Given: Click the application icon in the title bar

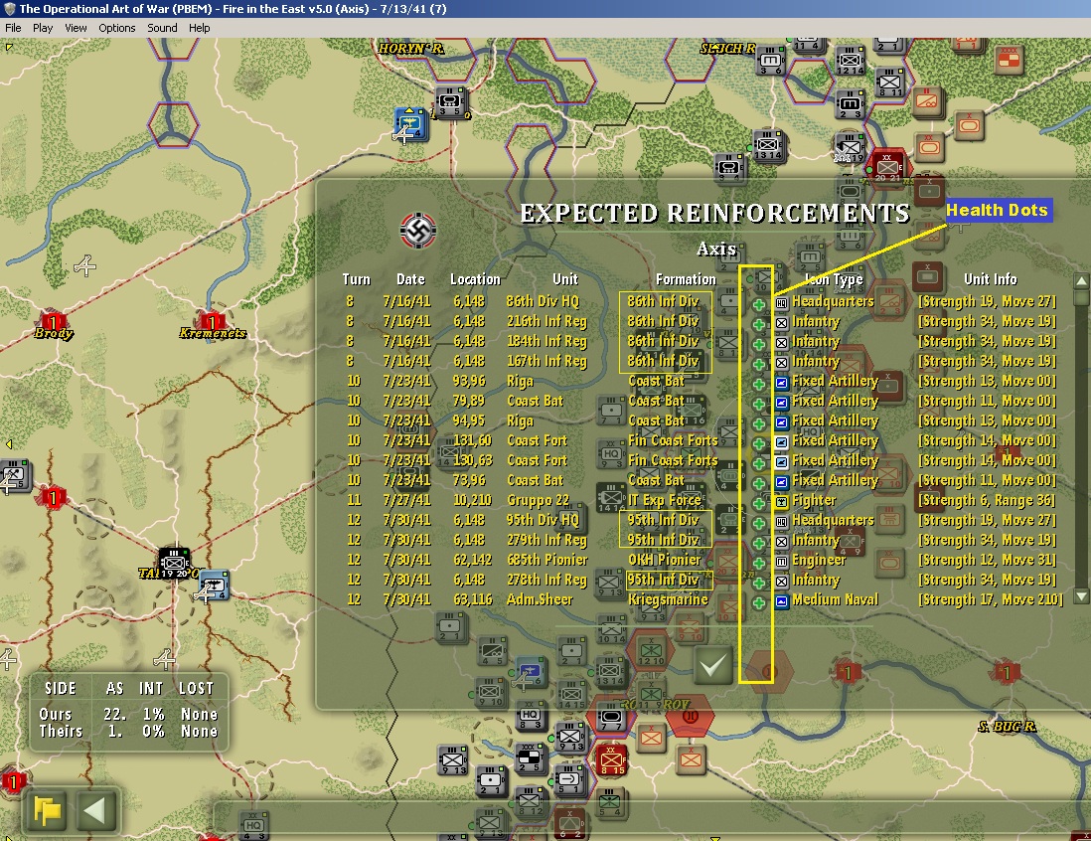Looking at the screenshot, I should [9, 9].
